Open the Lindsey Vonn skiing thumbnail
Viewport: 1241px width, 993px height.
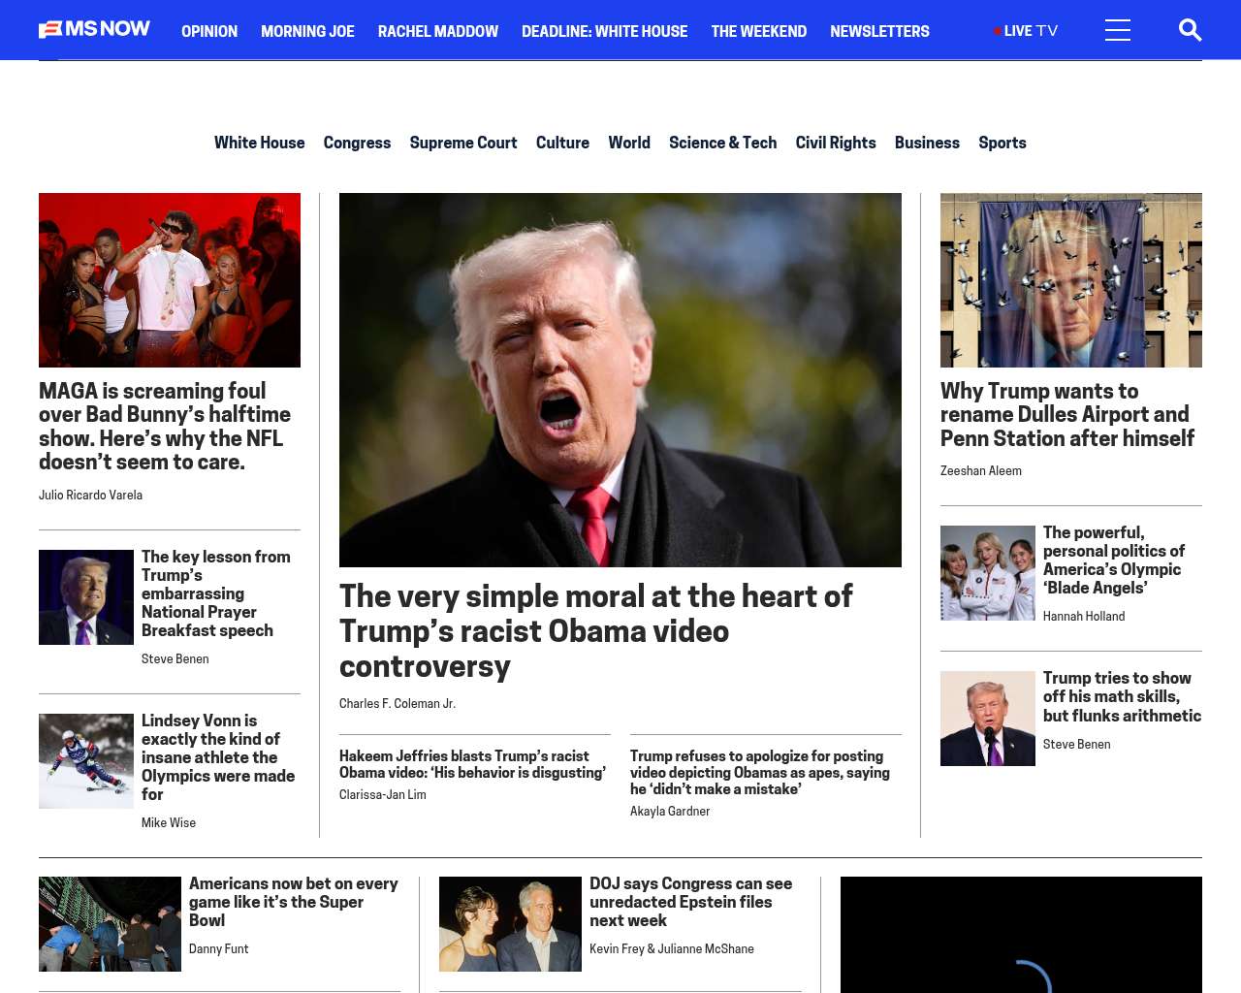coord(86,761)
